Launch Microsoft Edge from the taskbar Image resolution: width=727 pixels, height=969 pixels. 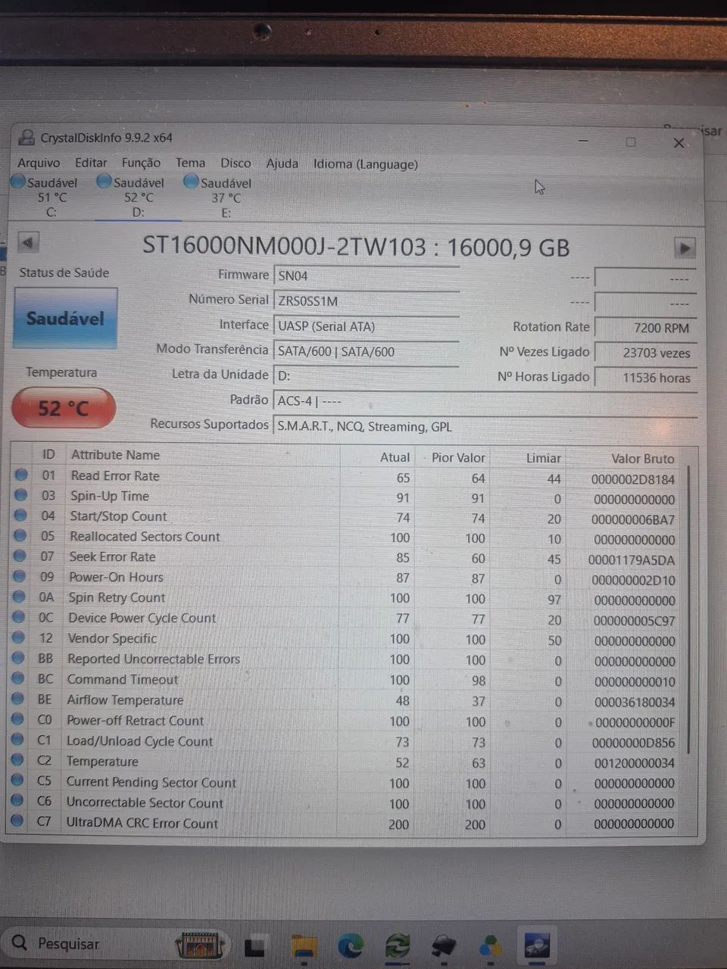click(x=351, y=946)
